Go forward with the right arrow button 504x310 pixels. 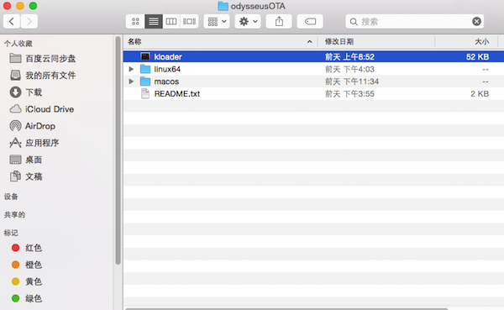[x=29, y=22]
